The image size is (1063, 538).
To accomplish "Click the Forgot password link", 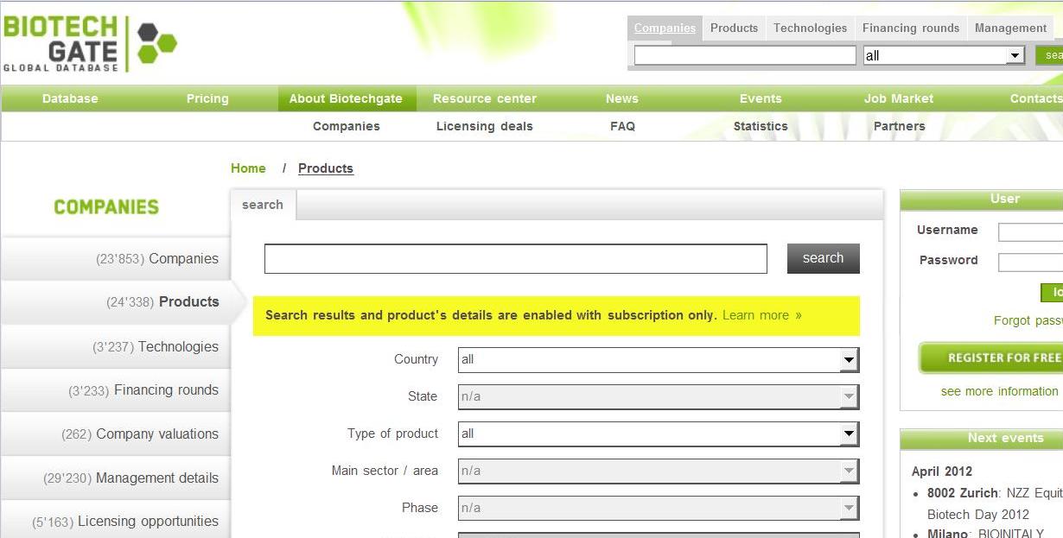I will point(1028,320).
